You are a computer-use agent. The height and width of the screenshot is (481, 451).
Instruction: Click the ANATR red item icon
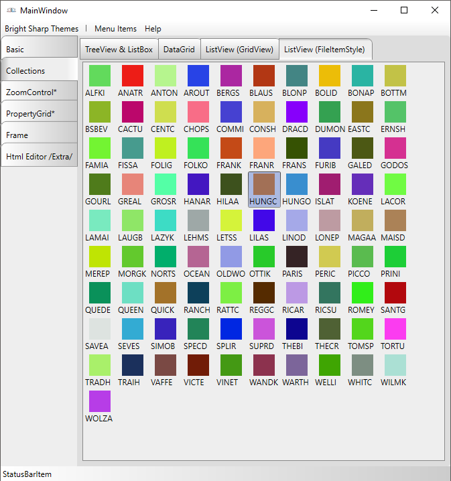coord(132,76)
